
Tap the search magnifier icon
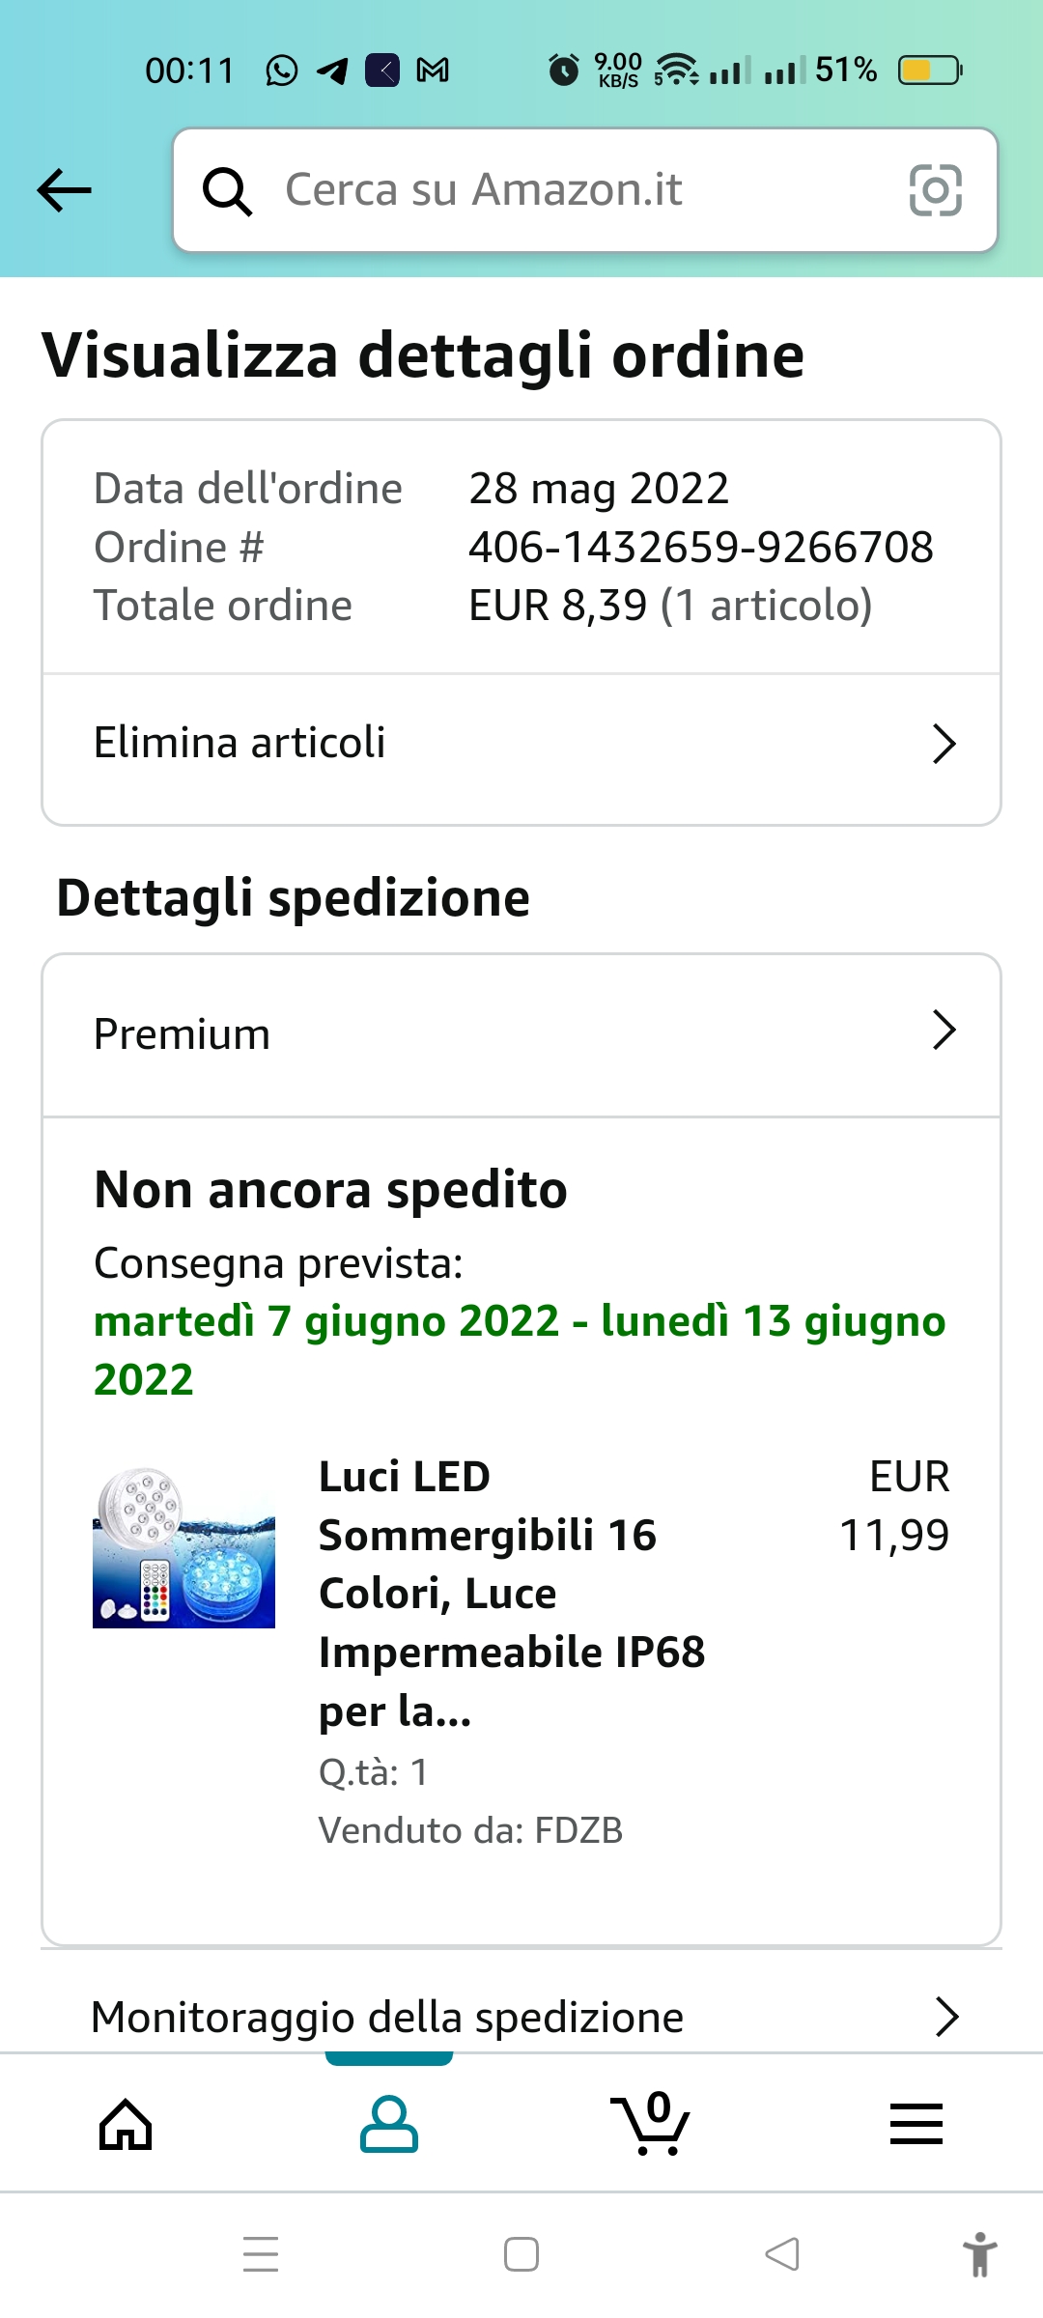228,191
